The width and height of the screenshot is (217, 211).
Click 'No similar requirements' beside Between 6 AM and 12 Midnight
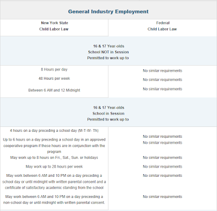(x=162, y=89)
